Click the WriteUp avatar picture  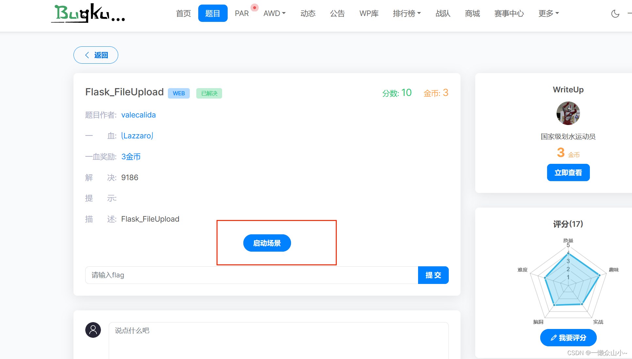click(x=568, y=113)
